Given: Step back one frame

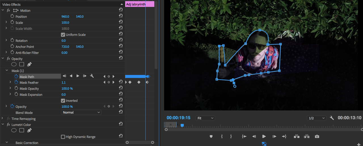Looking at the screenshot, I should [x=254, y=136].
